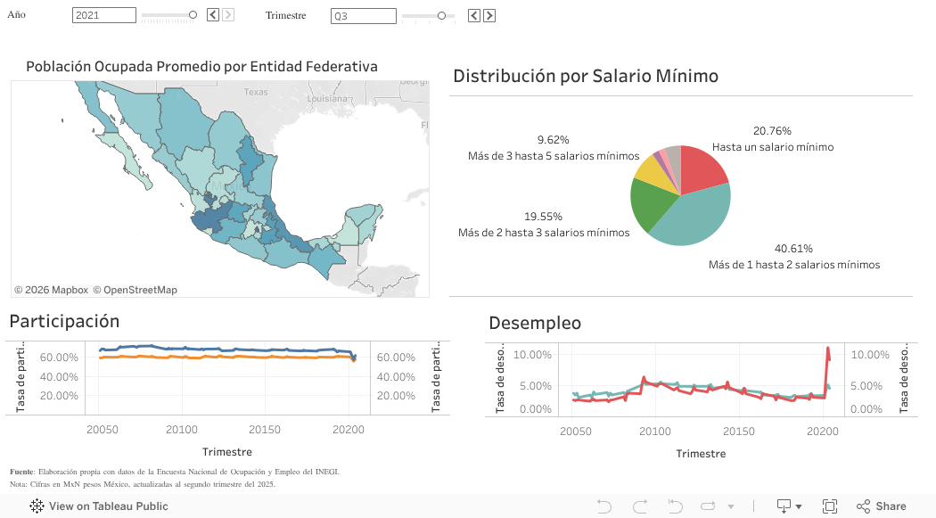Viewport: 936px width, 518px height.
Task: Click the Tableau logo icon at bottom left
Action: [37, 506]
